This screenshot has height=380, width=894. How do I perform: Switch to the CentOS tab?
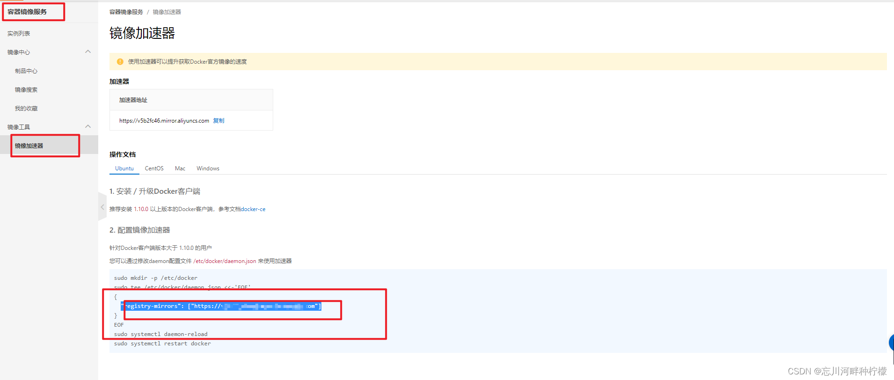154,168
